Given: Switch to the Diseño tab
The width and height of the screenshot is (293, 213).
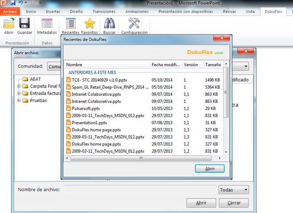Looking at the screenshot, I should click(77, 12).
